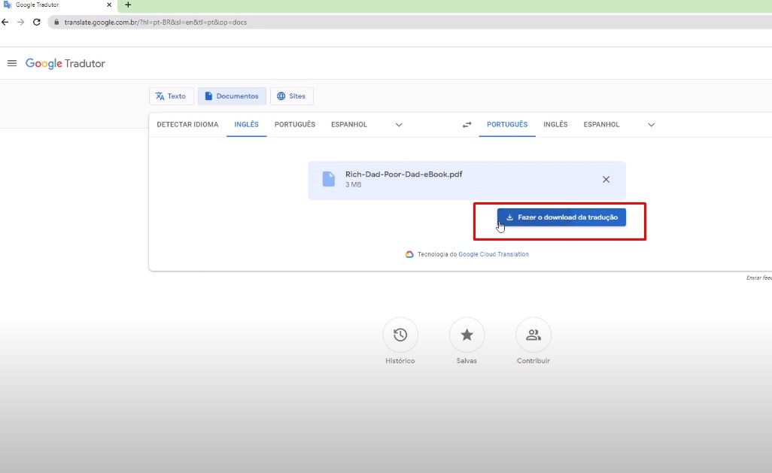The height and width of the screenshot is (473, 772).
Task: Select Espanhol as source language
Action: coord(349,125)
